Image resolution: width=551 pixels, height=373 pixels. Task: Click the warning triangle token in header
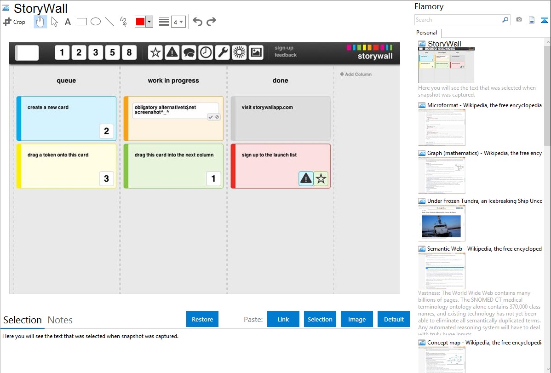click(172, 53)
